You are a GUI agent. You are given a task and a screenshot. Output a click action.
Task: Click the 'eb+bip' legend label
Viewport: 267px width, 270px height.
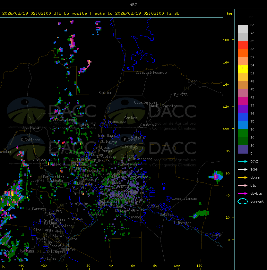(256, 194)
